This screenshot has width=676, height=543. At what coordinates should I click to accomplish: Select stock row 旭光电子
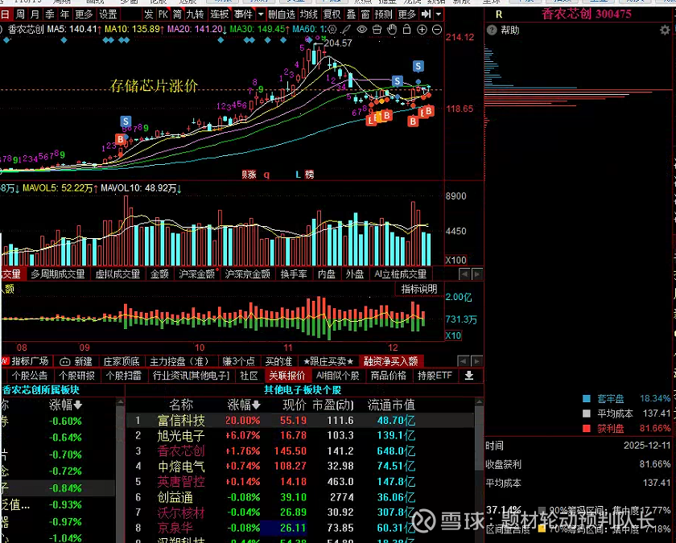[300, 436]
